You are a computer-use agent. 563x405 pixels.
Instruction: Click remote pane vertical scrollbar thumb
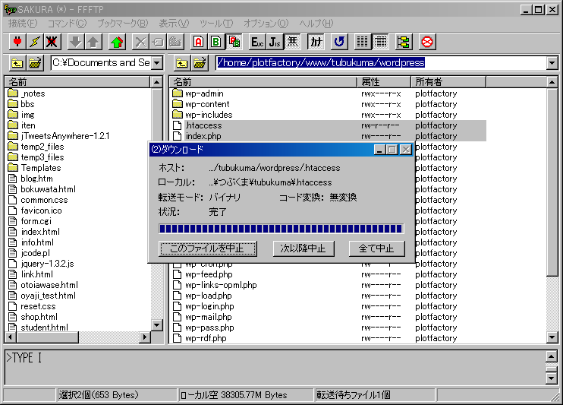552,182
